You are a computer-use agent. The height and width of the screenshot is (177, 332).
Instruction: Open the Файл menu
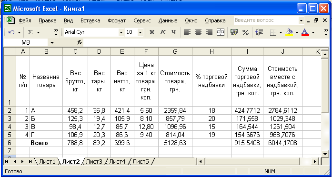point(25,21)
